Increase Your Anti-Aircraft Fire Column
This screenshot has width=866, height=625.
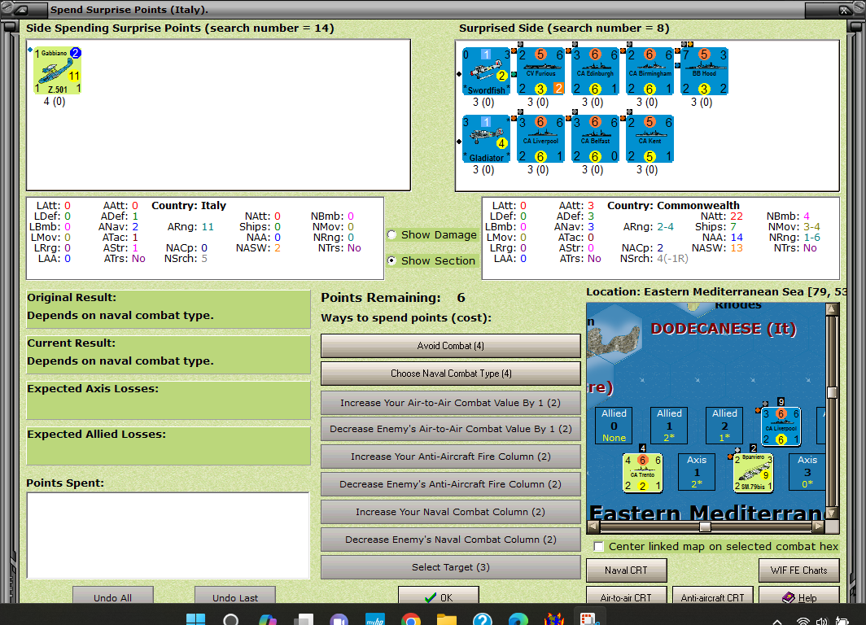[x=451, y=457]
